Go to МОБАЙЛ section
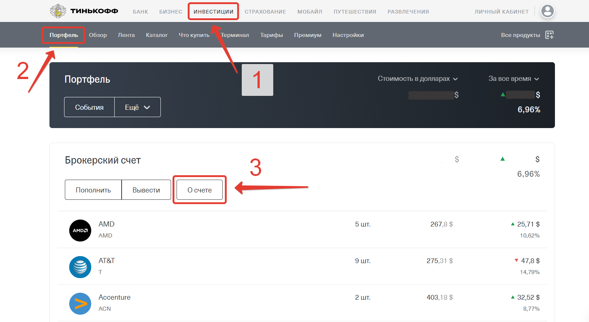Image resolution: width=589 pixels, height=322 pixels. (310, 12)
